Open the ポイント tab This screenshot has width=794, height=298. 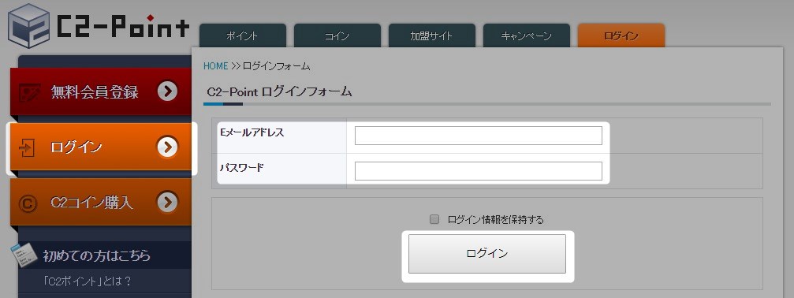pyautogui.click(x=243, y=36)
